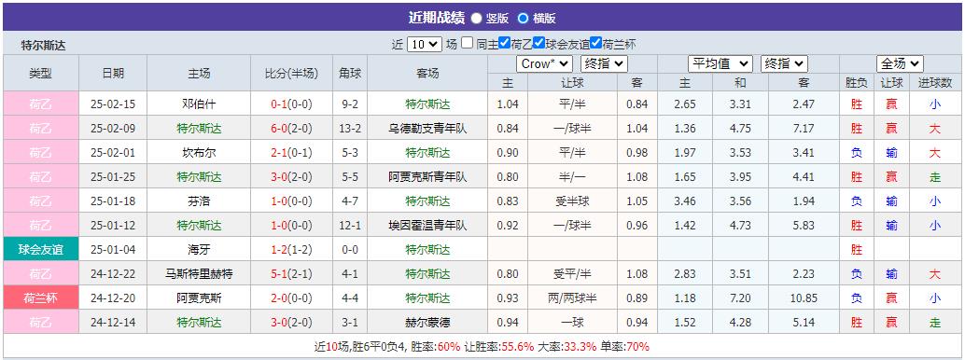This screenshot has width=965, height=360.
Task: Click the 24-12-14 date cell
Action: click(x=113, y=323)
